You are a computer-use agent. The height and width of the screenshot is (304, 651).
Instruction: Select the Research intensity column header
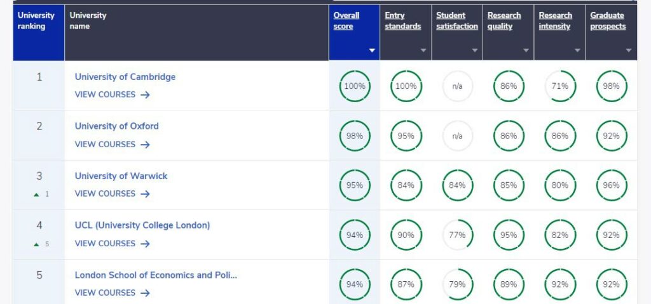click(x=555, y=21)
